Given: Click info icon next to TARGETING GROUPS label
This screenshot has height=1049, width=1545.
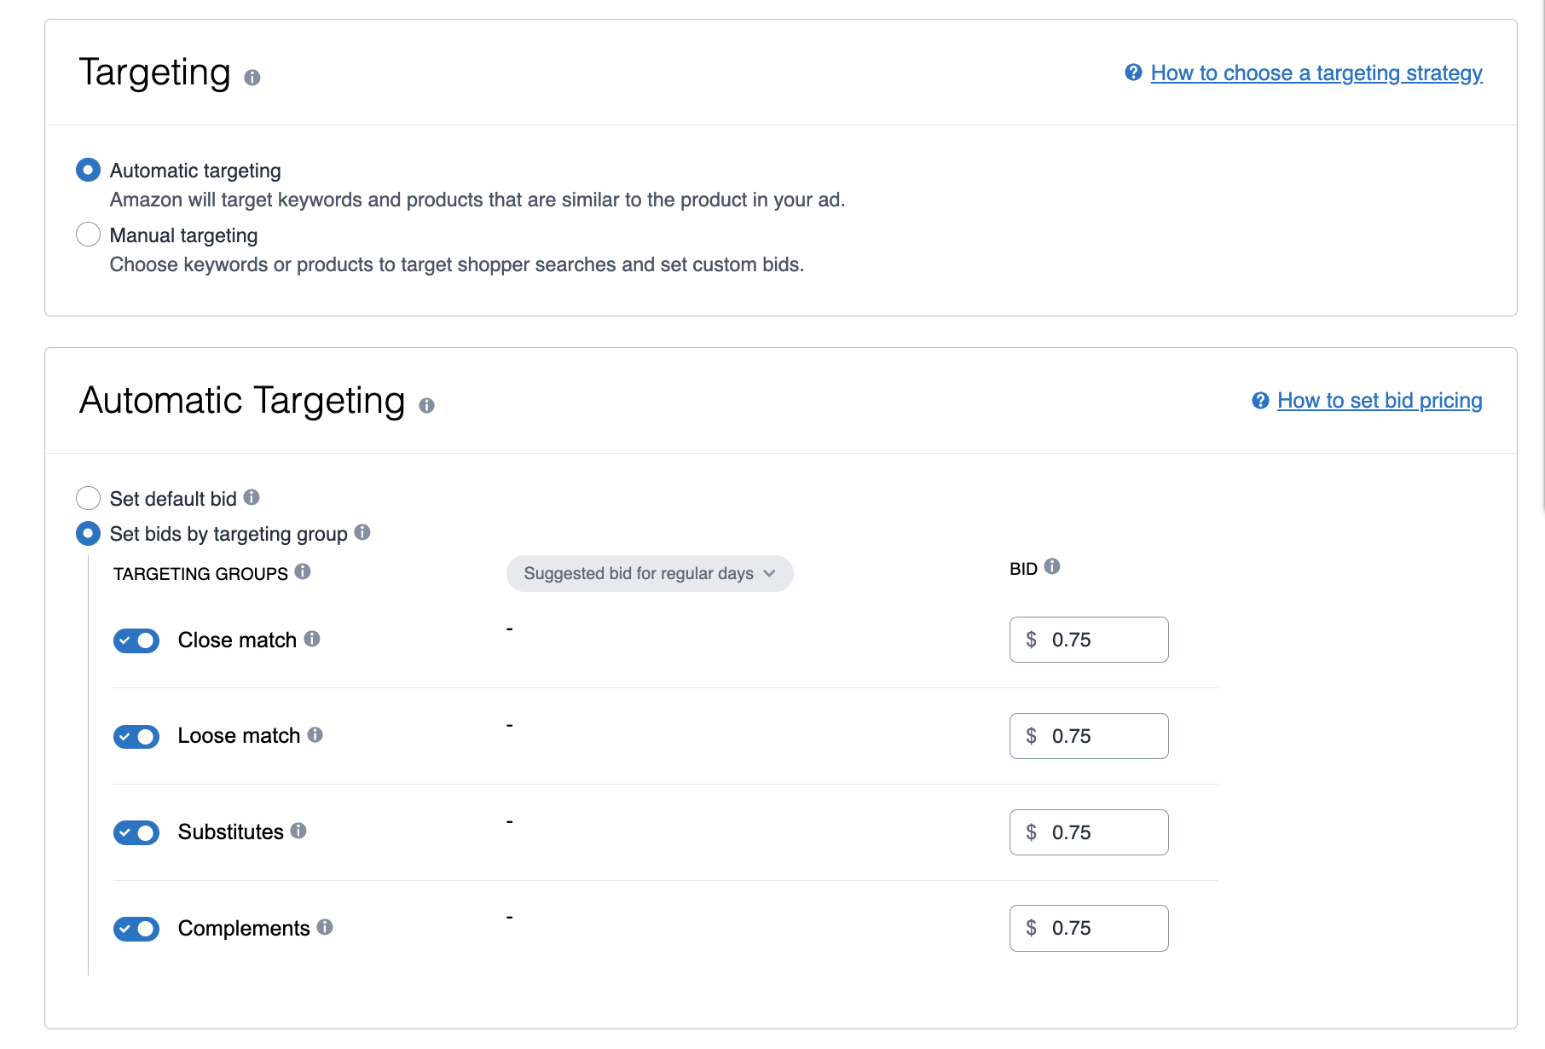Looking at the screenshot, I should (303, 571).
